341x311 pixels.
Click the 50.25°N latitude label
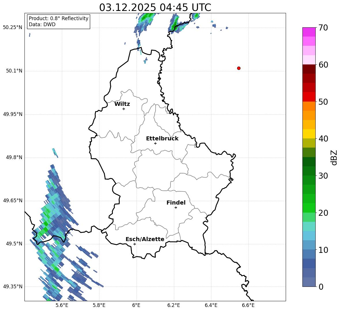click(x=13, y=28)
